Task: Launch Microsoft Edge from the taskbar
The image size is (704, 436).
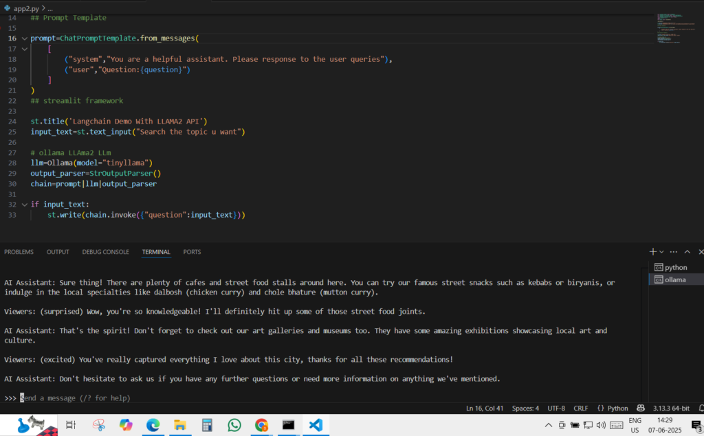Action: click(153, 425)
